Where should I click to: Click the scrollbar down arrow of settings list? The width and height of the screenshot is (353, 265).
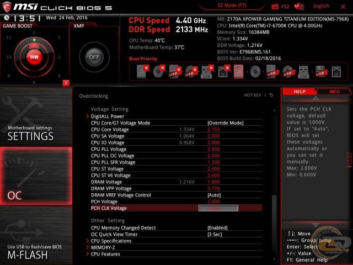coord(274,259)
